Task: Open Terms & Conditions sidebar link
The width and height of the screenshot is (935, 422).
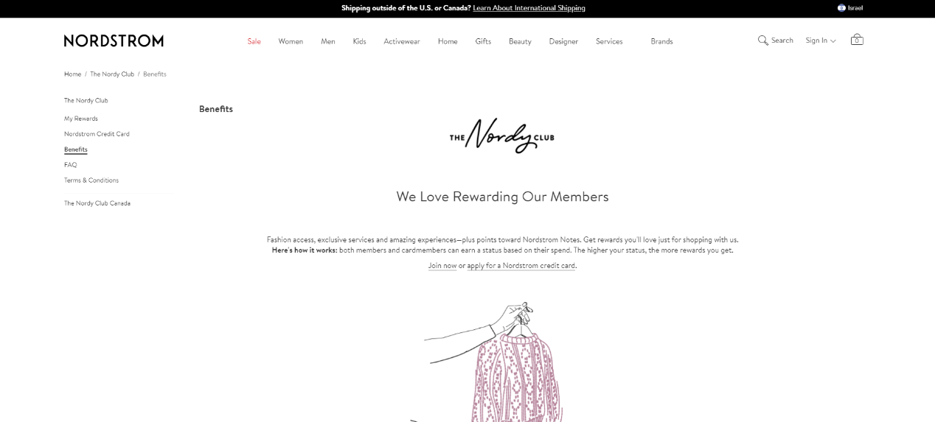Action: pos(91,180)
